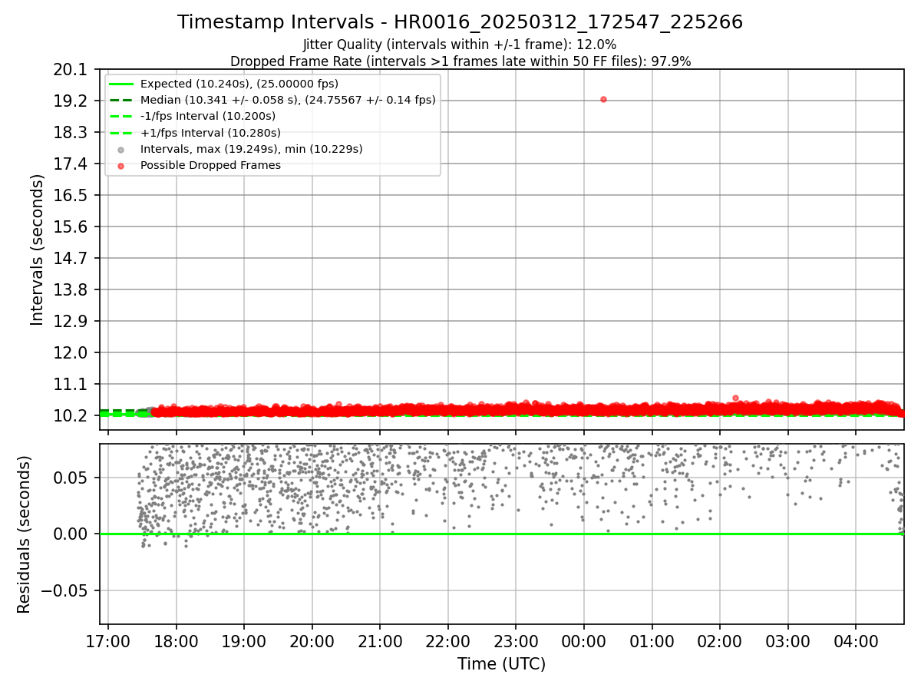Click the 01:00 time tick label
This screenshot has width=921, height=691.
652,641
